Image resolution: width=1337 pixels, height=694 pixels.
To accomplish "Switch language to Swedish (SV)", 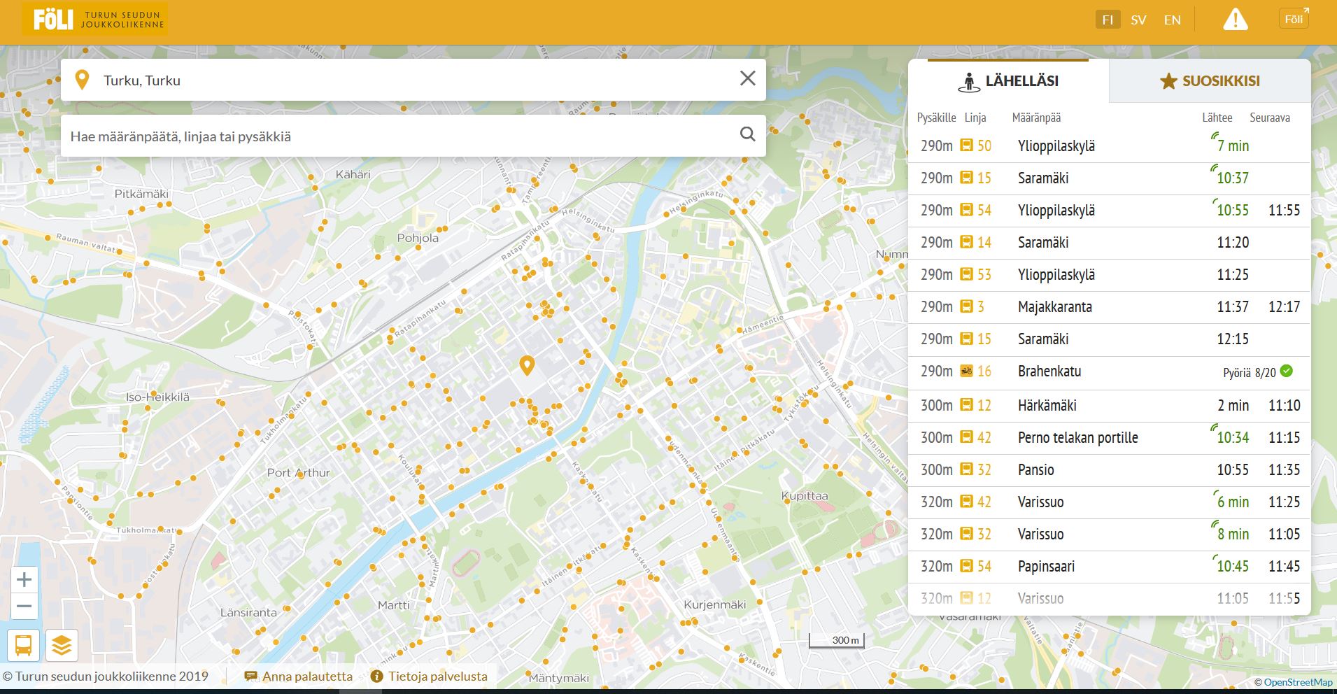I will point(1138,20).
